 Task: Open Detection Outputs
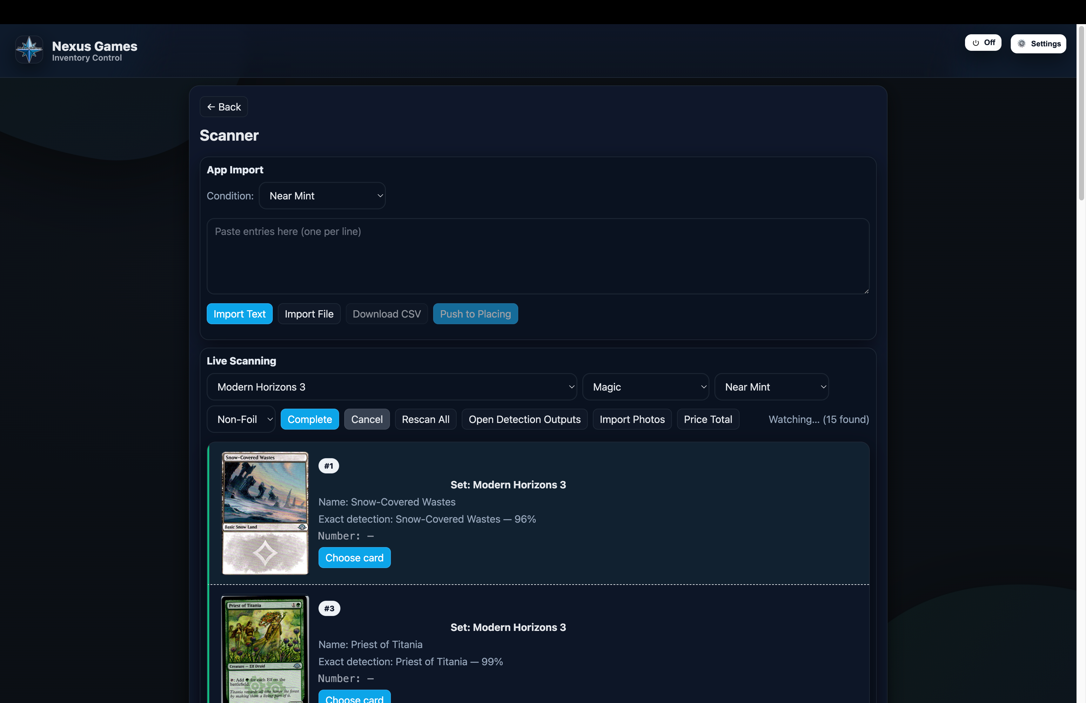tap(524, 419)
